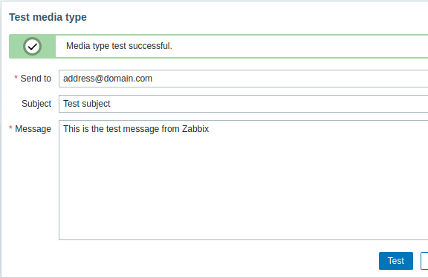Click the green panel of the success banner
Screen dimensions: 428x278
[x=32, y=46]
